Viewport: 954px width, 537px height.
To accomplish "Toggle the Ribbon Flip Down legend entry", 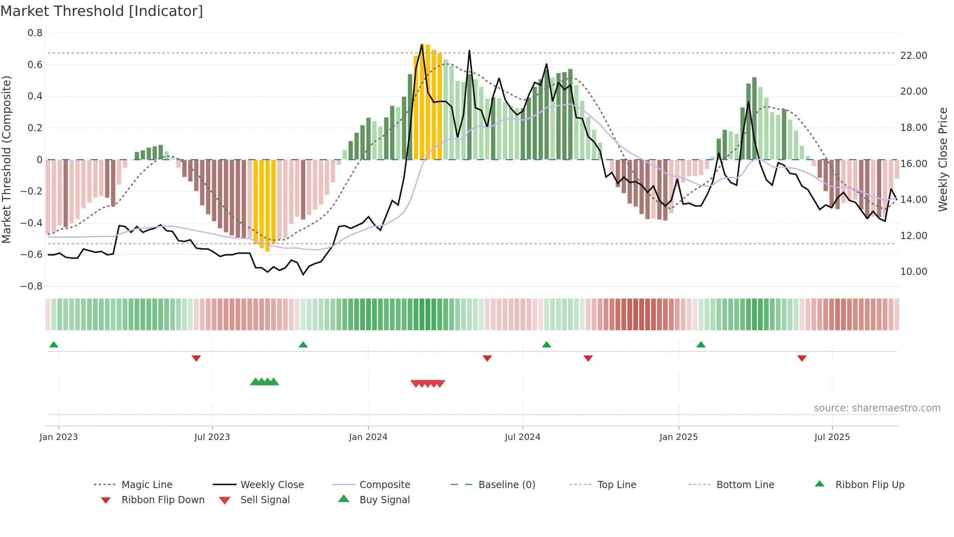I will (x=152, y=500).
